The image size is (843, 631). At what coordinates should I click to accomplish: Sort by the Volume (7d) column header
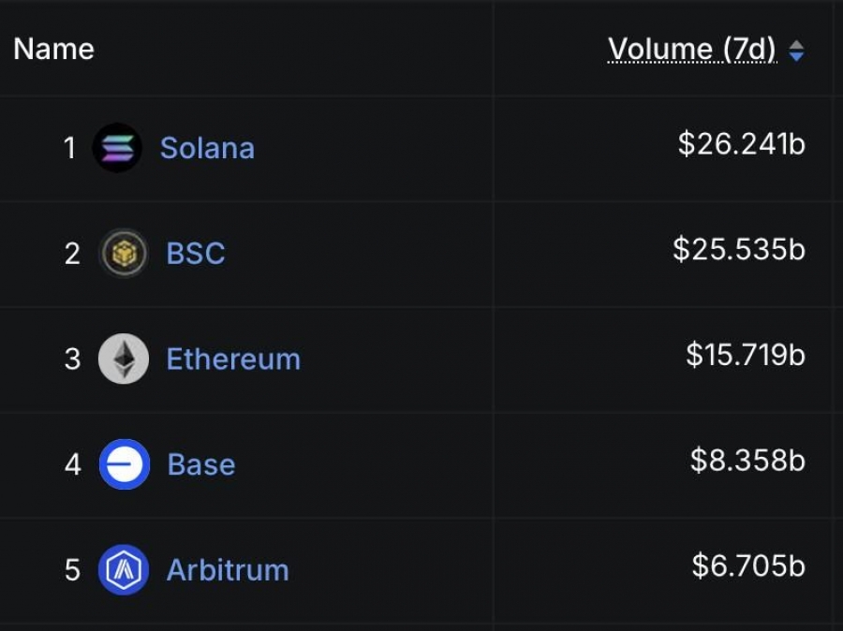tap(692, 50)
